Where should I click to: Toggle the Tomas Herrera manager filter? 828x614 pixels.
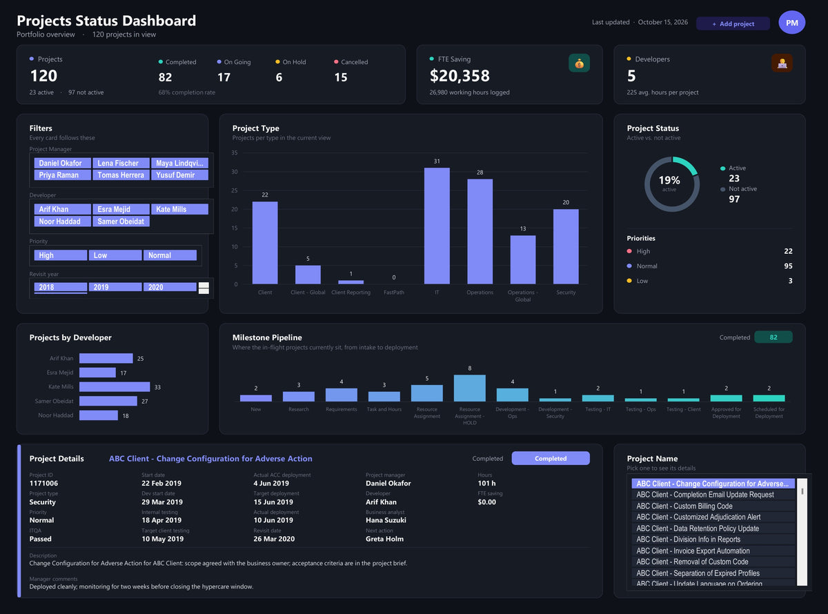[x=121, y=175]
